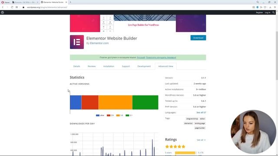The image size is (278, 156).
Task: Close the Elementor Website Builder tab
Action: 66,2
